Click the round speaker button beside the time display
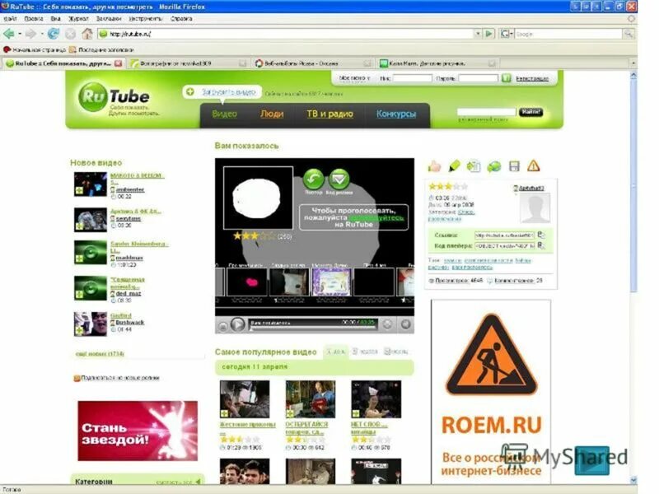 (387, 324)
